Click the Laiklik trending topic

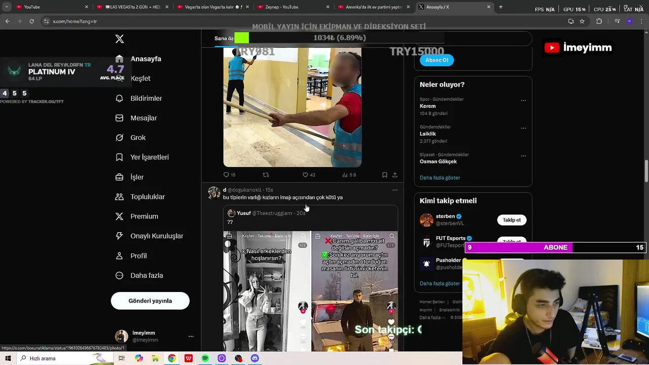click(428, 134)
